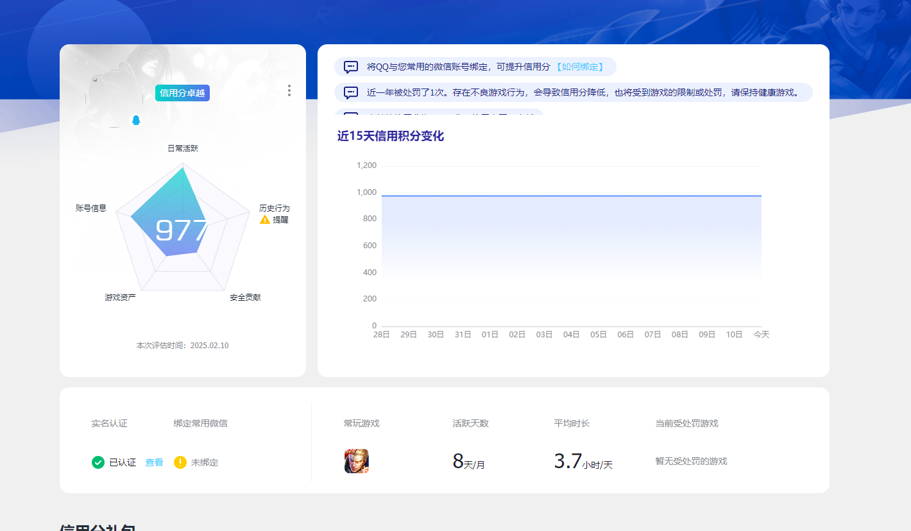Image resolution: width=911 pixels, height=531 pixels.
Task: Click the 本次评估时间 2025.02.10 text
Action: [182, 346]
